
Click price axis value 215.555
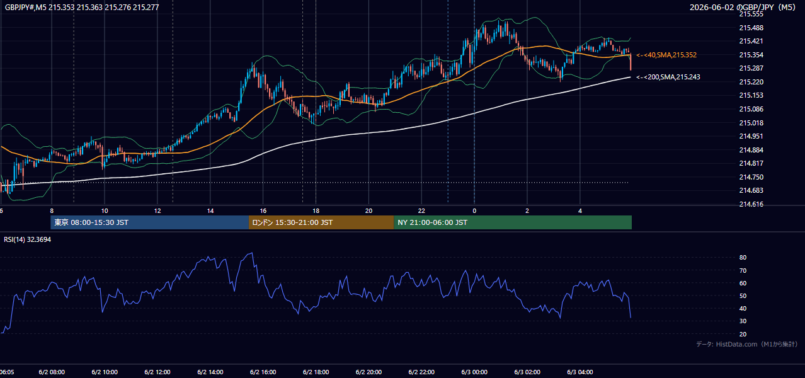coord(751,14)
